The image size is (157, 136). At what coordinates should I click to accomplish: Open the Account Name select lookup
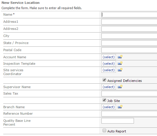tap(109, 57)
